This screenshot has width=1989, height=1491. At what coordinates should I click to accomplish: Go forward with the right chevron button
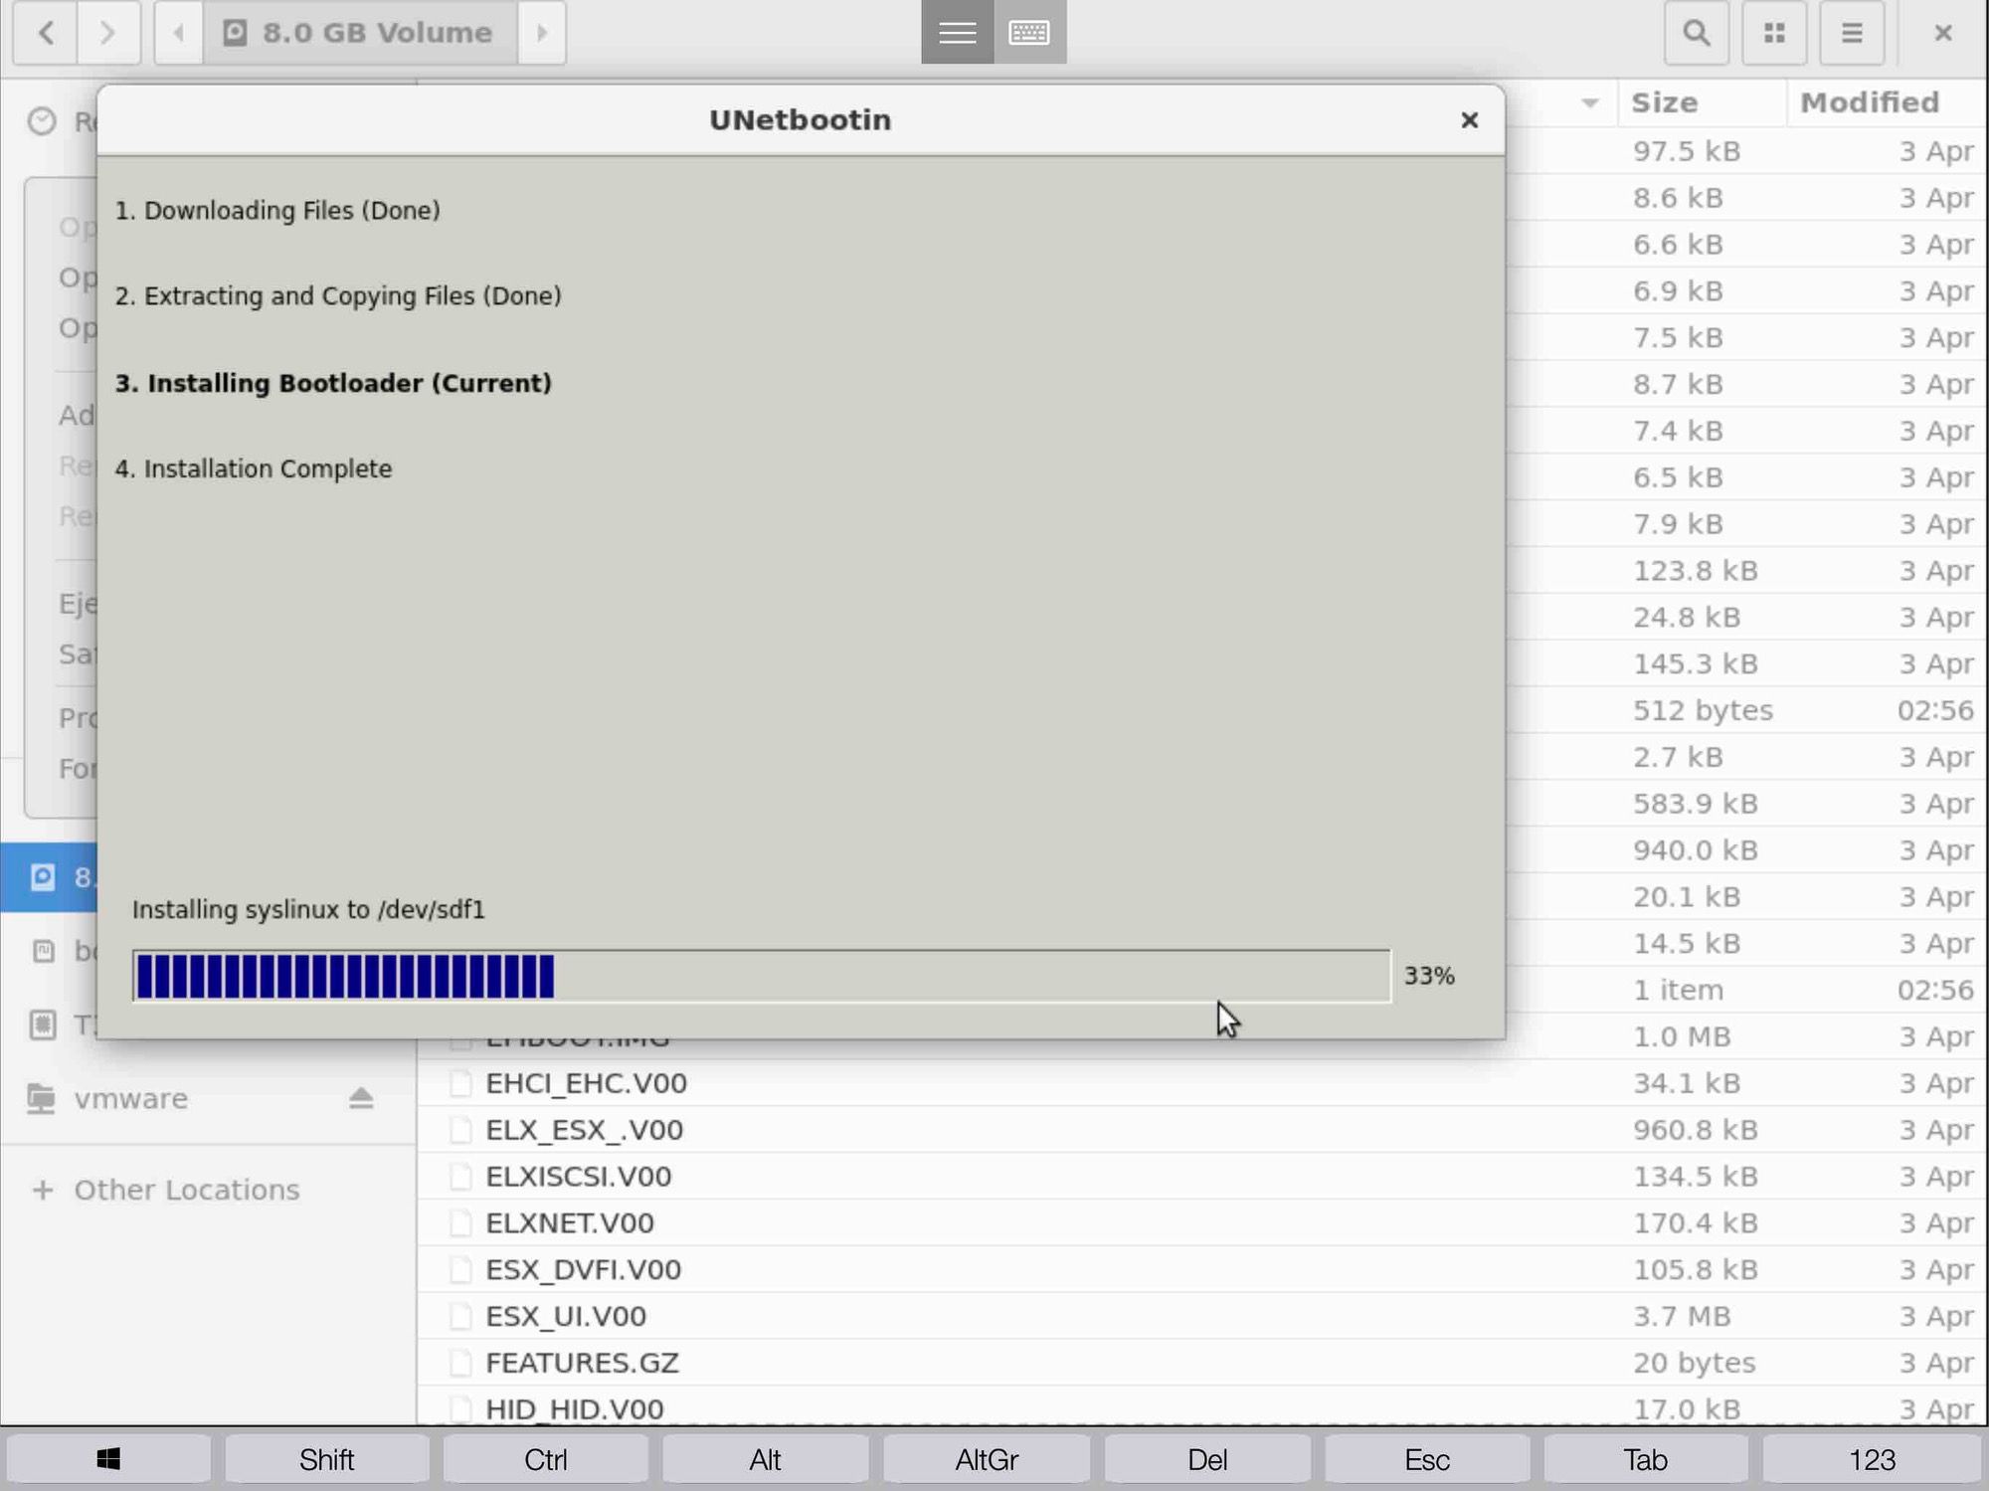click(x=107, y=33)
